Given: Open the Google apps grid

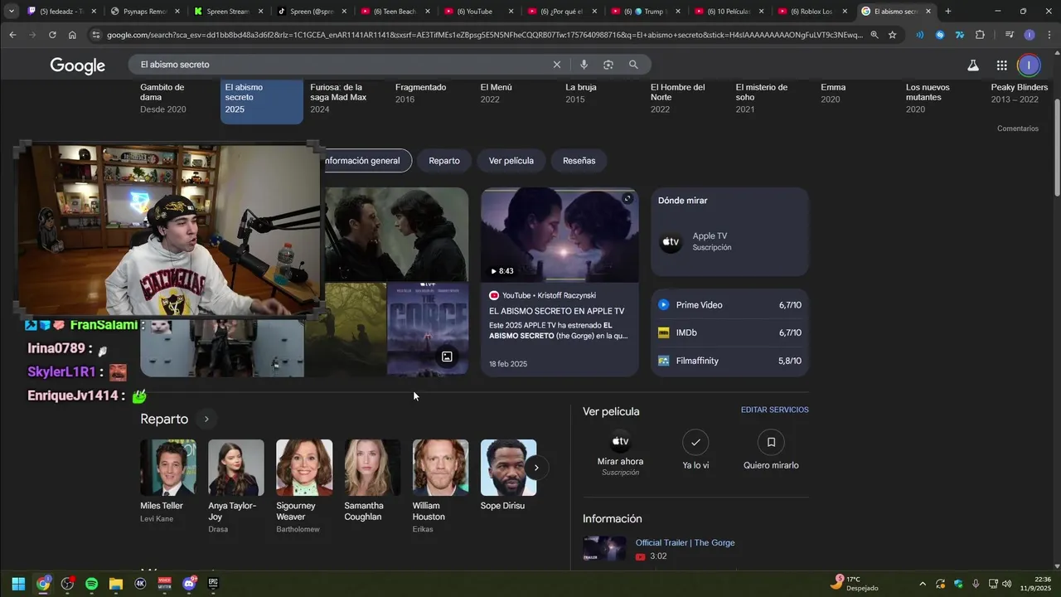Looking at the screenshot, I should point(1001,66).
